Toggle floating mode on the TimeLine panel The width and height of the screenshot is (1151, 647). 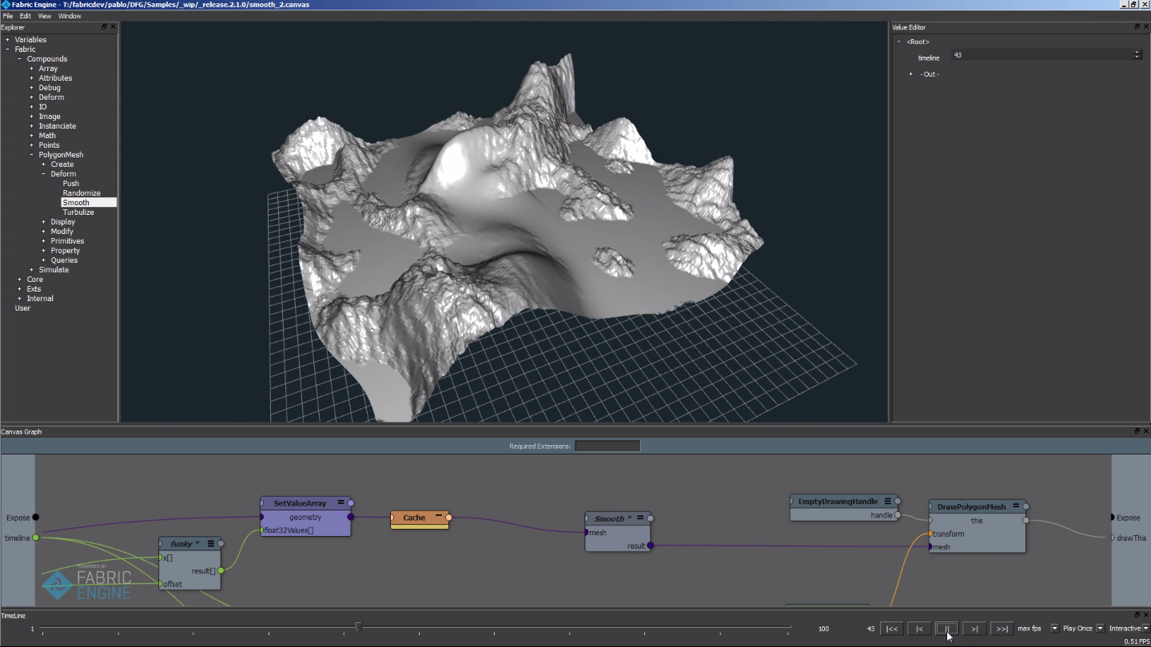(x=1137, y=615)
